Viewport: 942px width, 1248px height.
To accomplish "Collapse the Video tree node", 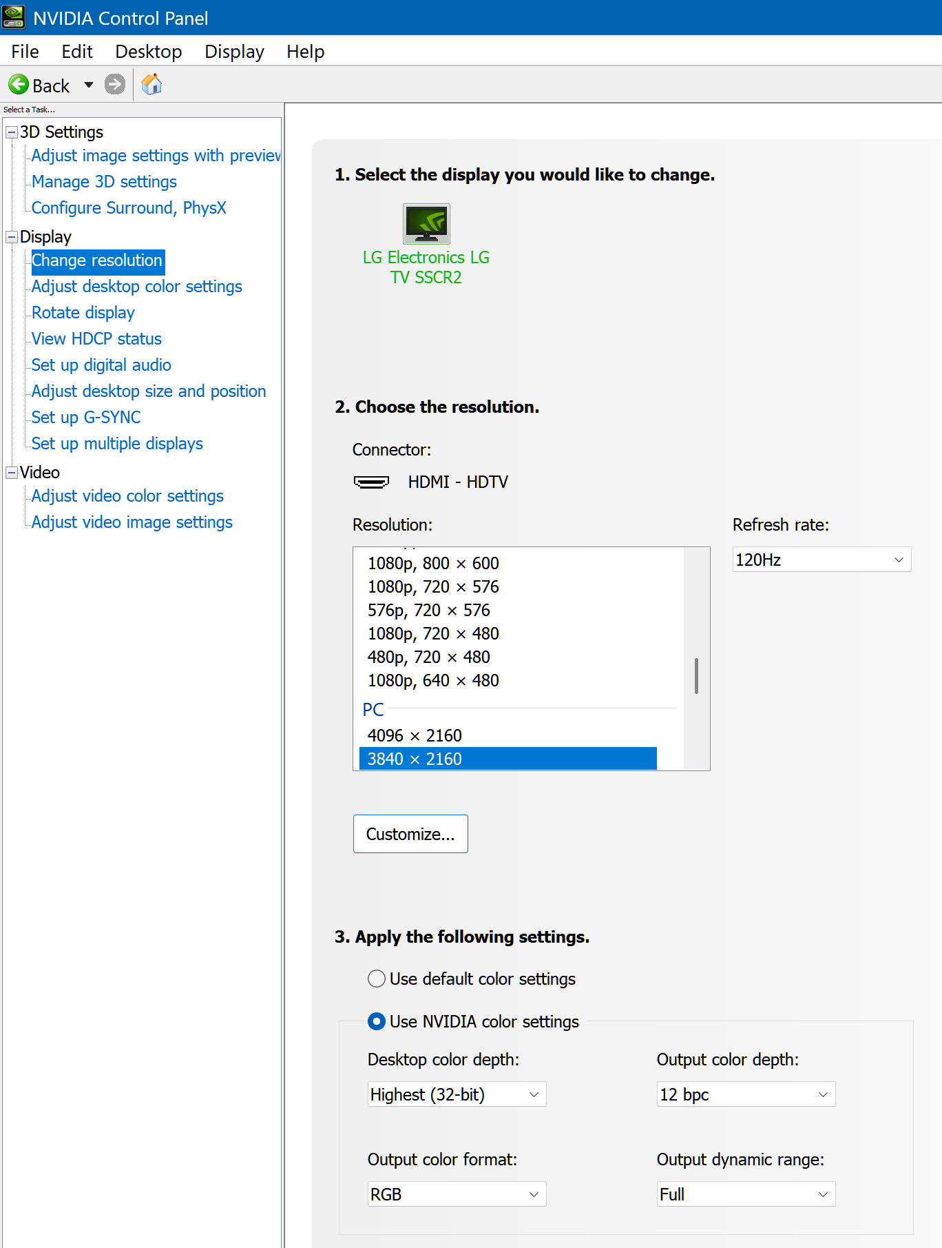I will (12, 473).
